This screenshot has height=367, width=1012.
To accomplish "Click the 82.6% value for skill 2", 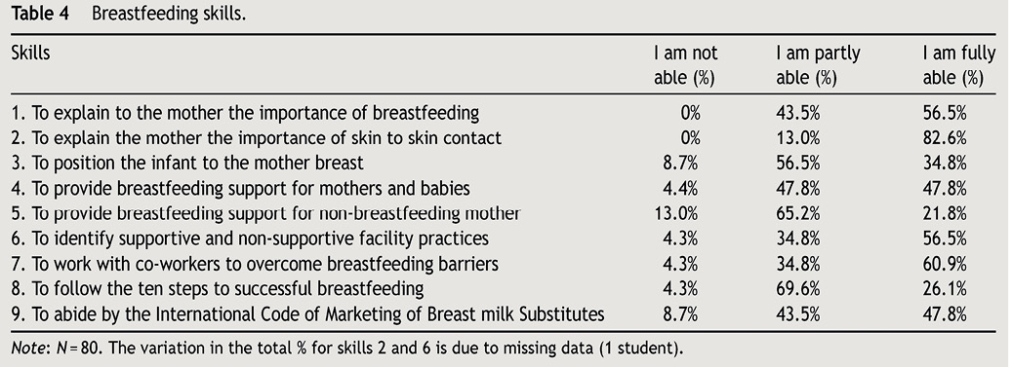I will [x=945, y=138].
